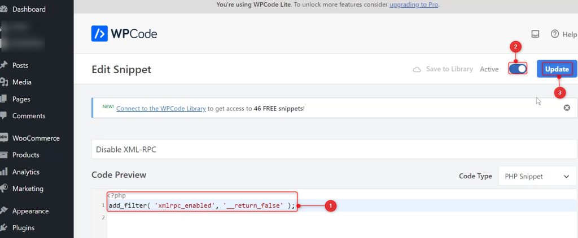578x238 pixels.
Task: Follow the upgrading to Pro link
Action: 414,5
